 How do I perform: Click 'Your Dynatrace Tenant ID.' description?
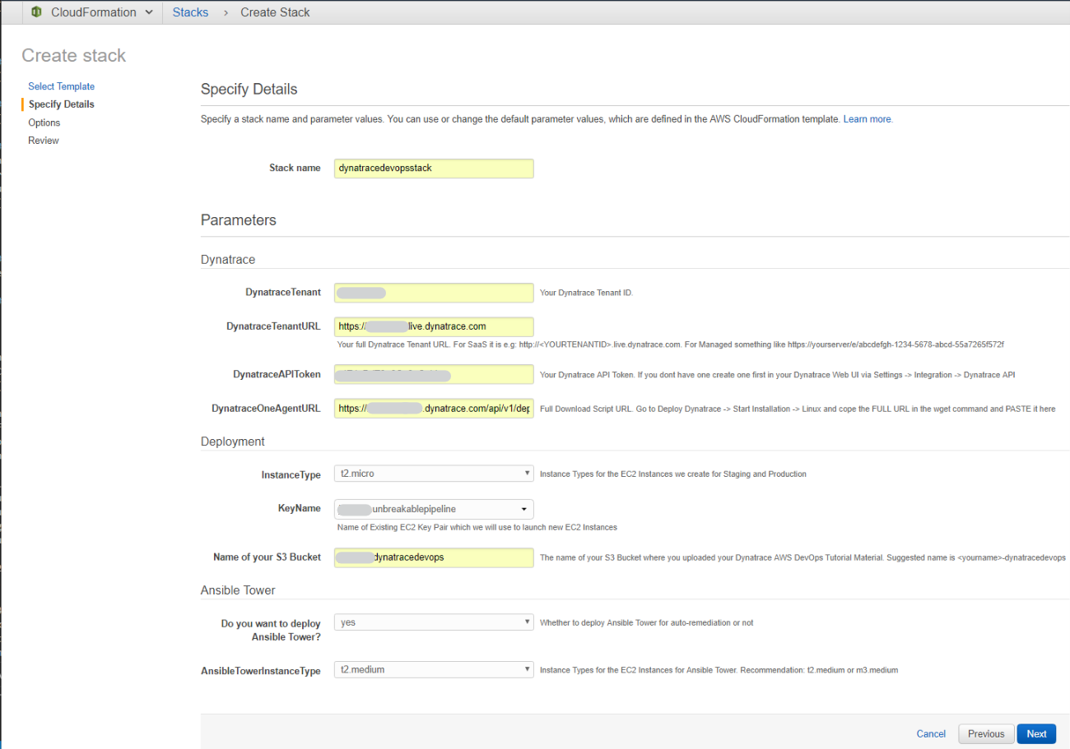[x=586, y=293]
